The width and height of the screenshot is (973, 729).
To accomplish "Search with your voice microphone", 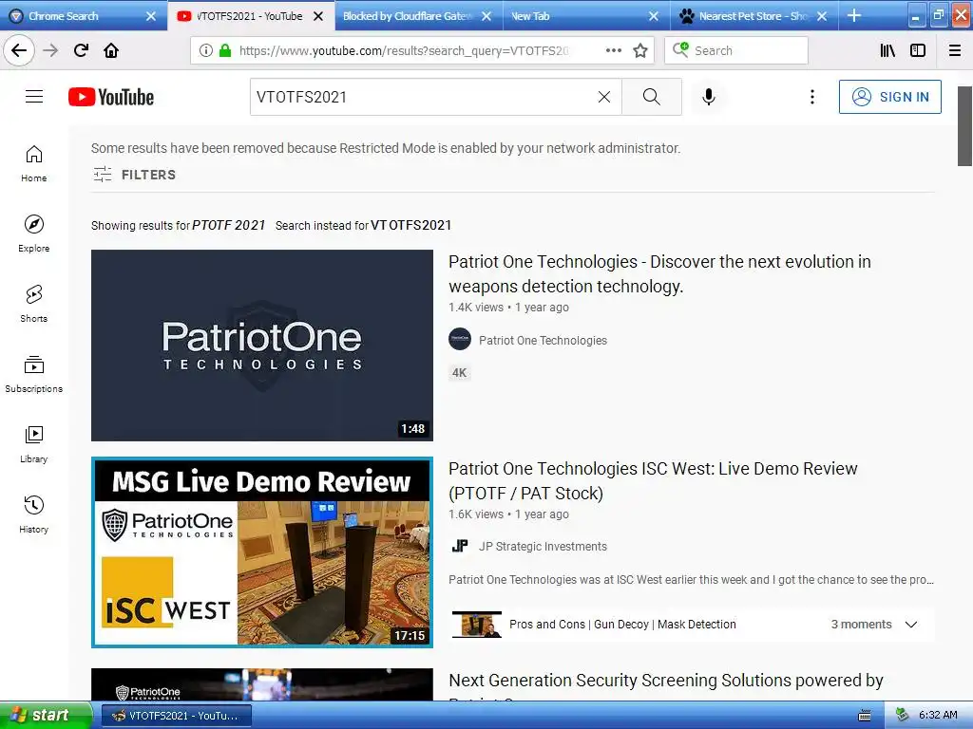I will coord(709,97).
